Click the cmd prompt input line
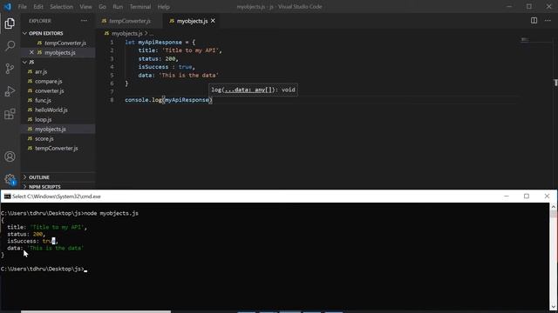558x313 pixels. coord(44,269)
